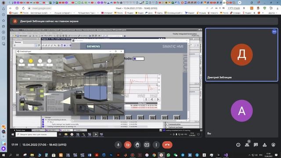
Task: Go back in the browser
Action: [11, 8]
